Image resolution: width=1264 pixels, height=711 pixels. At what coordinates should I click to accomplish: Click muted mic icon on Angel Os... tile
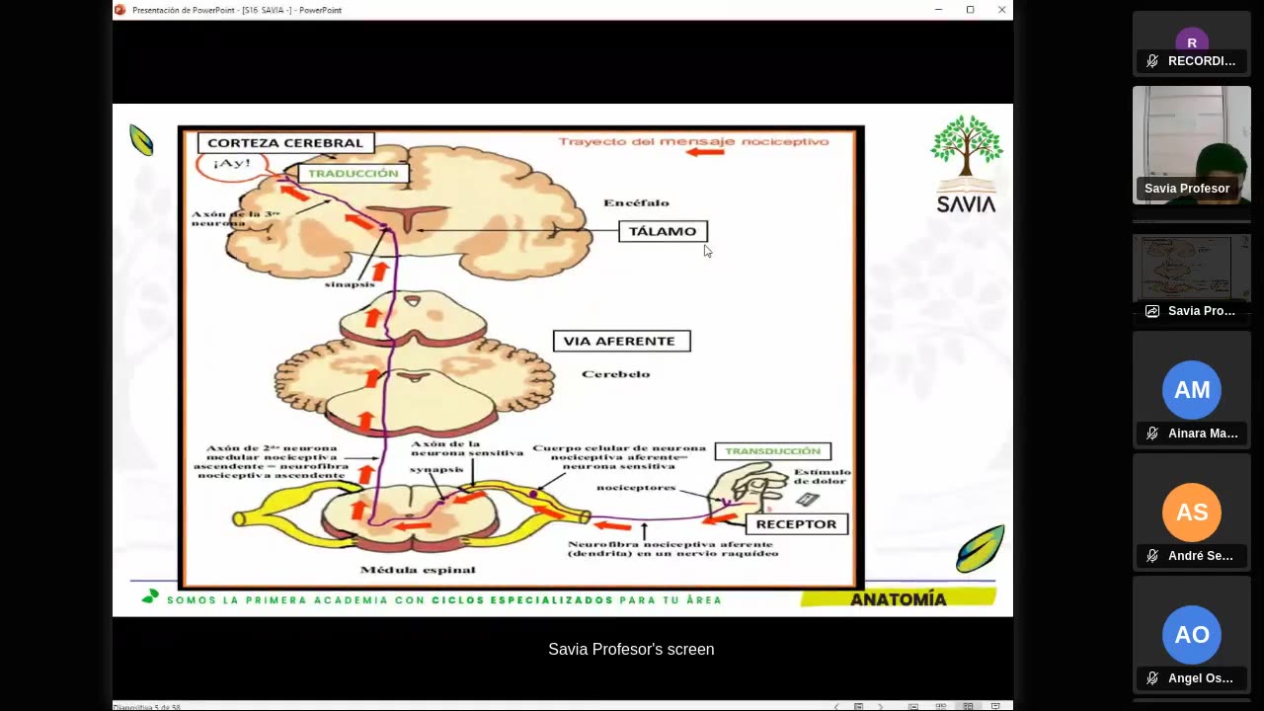[1151, 678]
